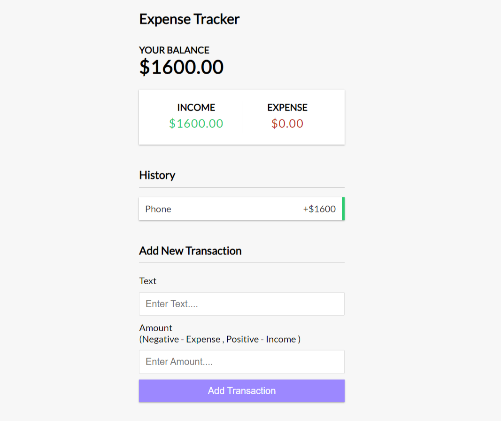
Task: Click the red $0.00 expense value
Action: pos(287,124)
